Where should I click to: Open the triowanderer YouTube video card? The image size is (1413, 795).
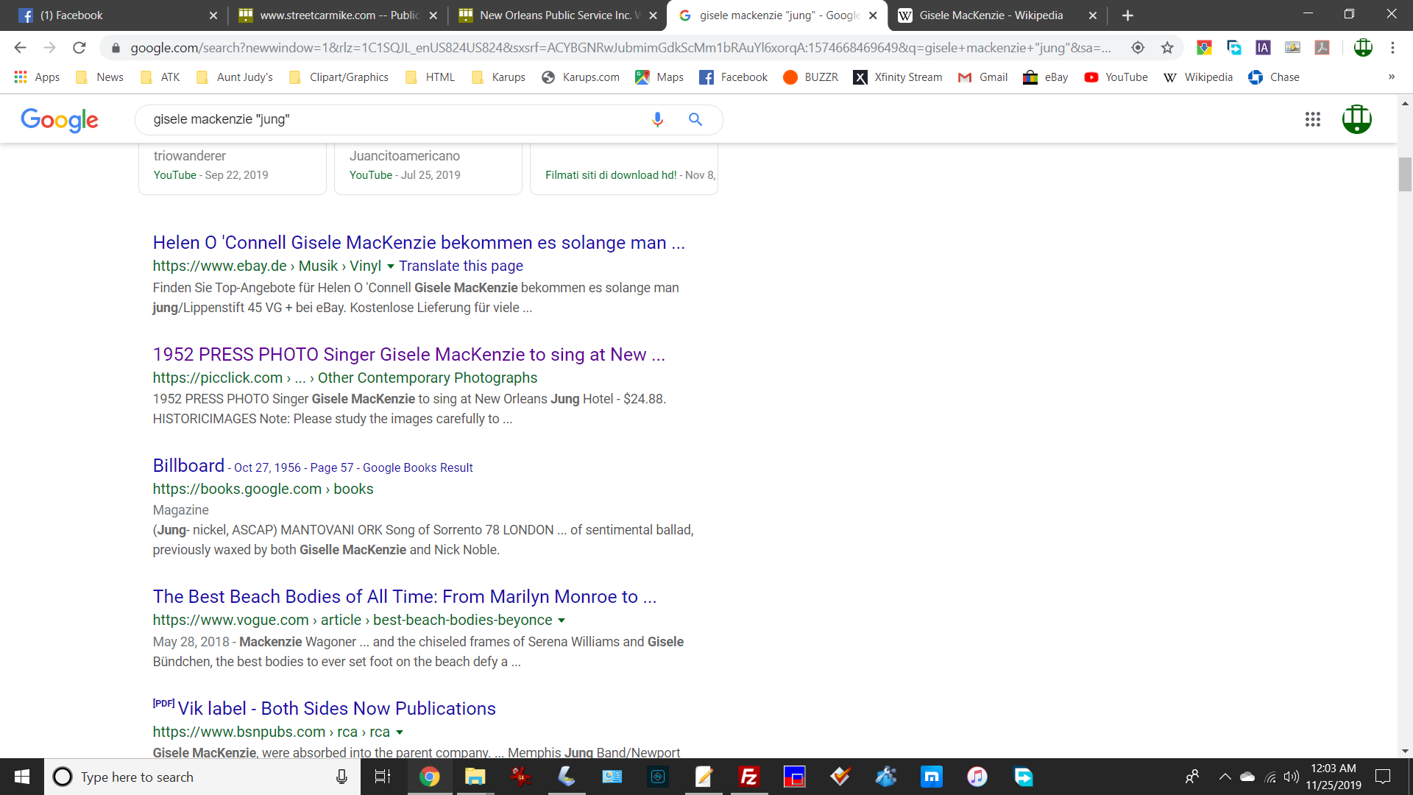233,168
